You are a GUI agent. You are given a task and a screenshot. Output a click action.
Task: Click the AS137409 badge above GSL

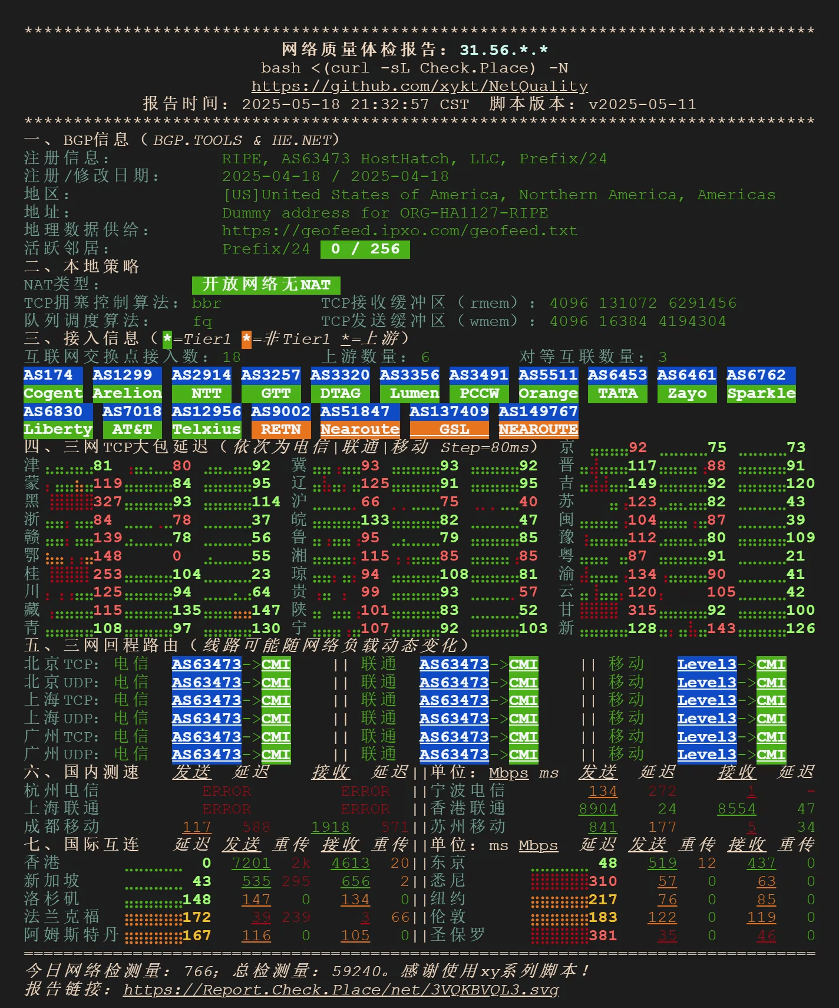(x=449, y=411)
